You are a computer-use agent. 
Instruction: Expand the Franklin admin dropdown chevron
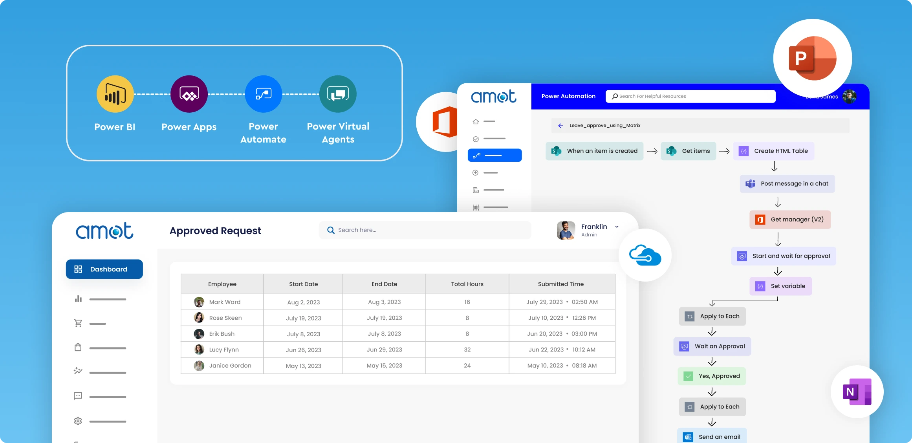pyautogui.click(x=617, y=227)
